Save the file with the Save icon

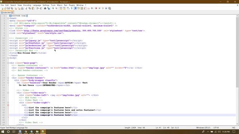point(9,8)
